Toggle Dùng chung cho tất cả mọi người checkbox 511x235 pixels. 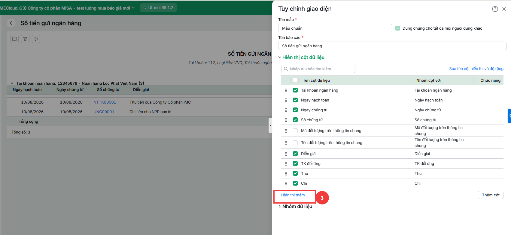(398, 28)
